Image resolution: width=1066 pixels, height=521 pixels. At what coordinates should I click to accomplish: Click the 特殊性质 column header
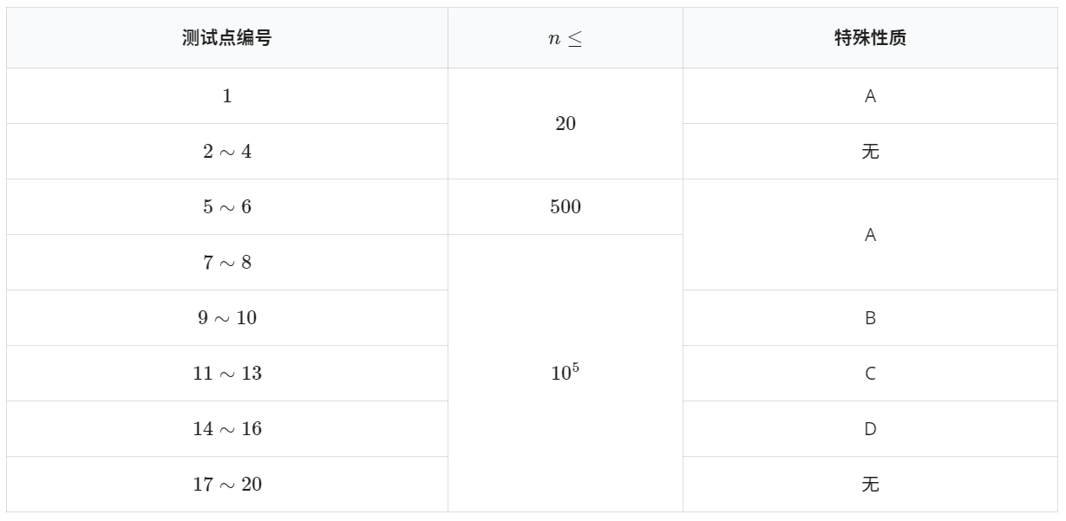coord(871,39)
